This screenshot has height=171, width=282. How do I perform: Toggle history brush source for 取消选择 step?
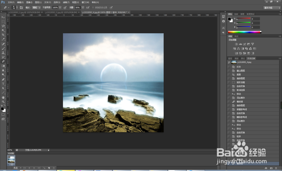229,90
